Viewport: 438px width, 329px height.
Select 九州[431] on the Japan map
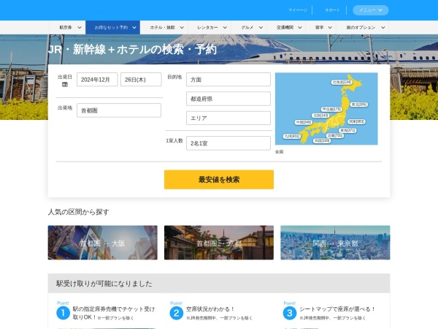point(291,136)
